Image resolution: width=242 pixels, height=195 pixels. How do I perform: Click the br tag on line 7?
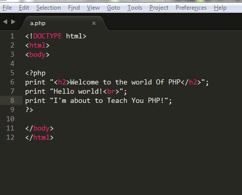pos(111,91)
